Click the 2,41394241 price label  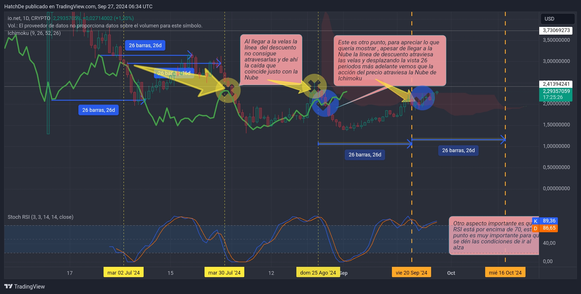556,84
